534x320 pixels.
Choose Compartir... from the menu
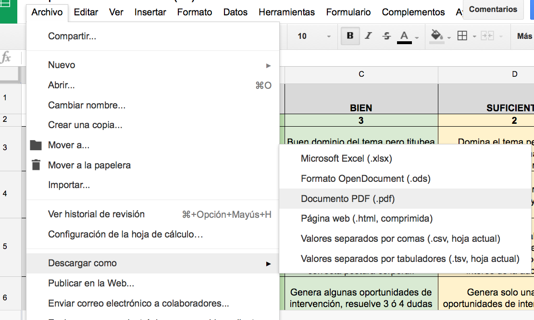click(153, 36)
